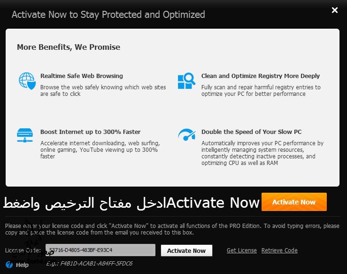
Task: Open the Get License link
Action: [241, 251]
